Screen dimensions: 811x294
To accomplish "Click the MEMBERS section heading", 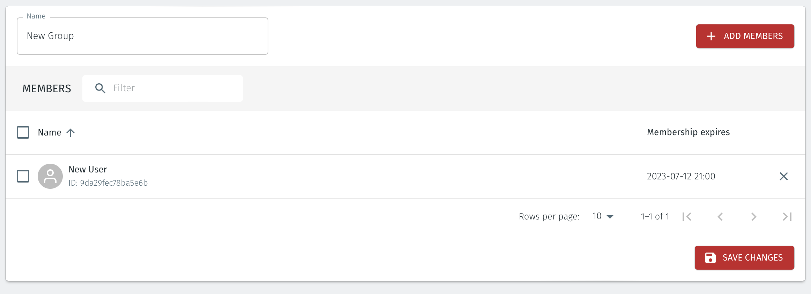I will pyautogui.click(x=46, y=88).
